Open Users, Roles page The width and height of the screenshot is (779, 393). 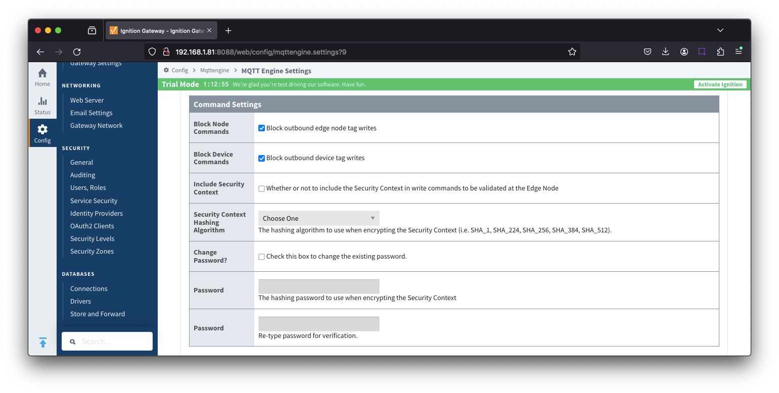coord(88,187)
